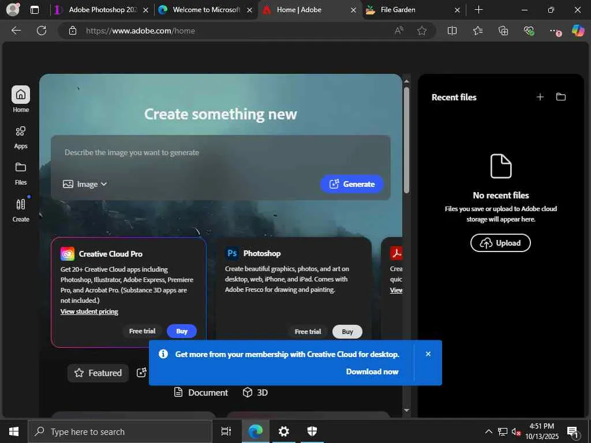Open Settings gear on taskbar
This screenshot has height=443, width=591.
[x=283, y=431]
